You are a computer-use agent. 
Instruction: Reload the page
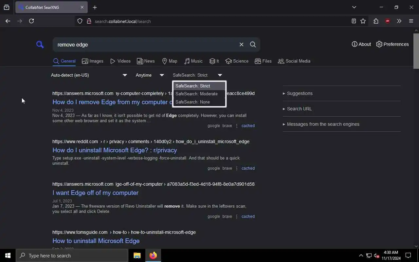[x=31, y=21]
